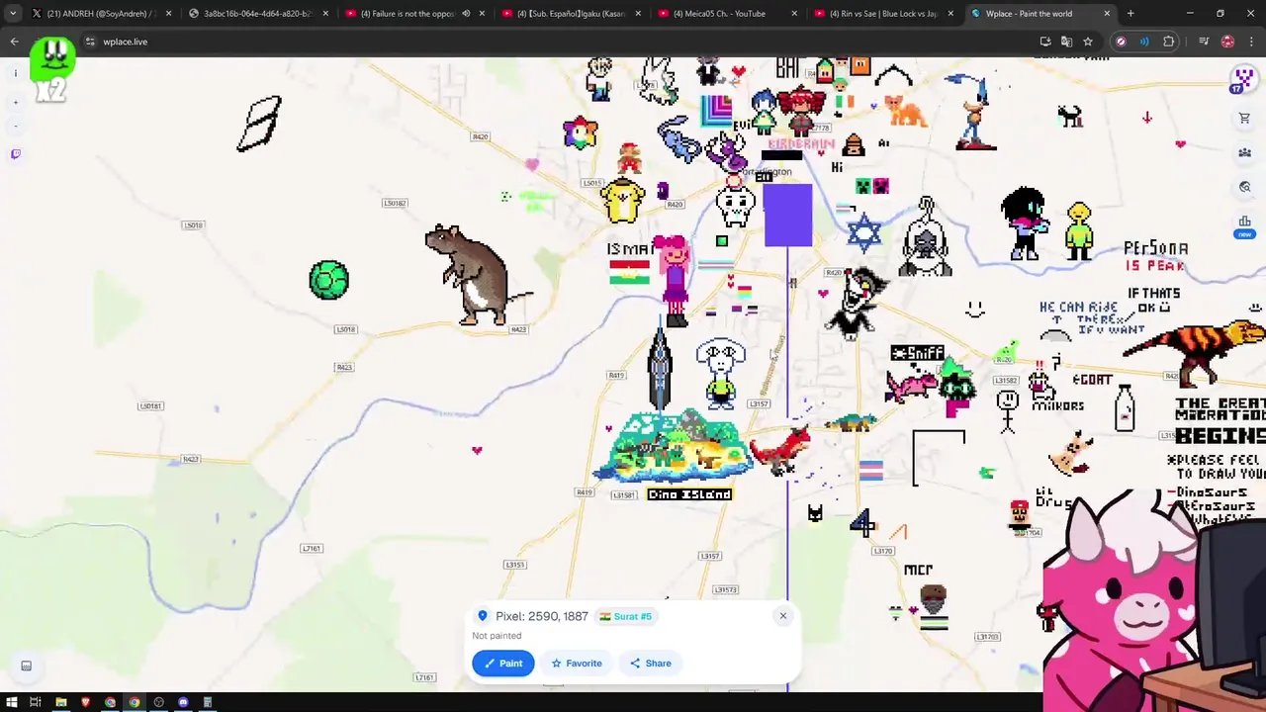This screenshot has width=1266, height=712.
Task: Open Brave browser from the taskbar
Action: click(x=85, y=702)
